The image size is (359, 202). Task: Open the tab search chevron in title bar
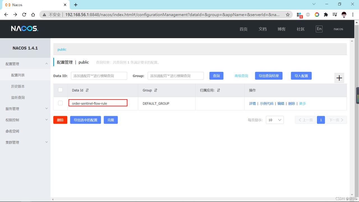pyautogui.click(x=314, y=4)
